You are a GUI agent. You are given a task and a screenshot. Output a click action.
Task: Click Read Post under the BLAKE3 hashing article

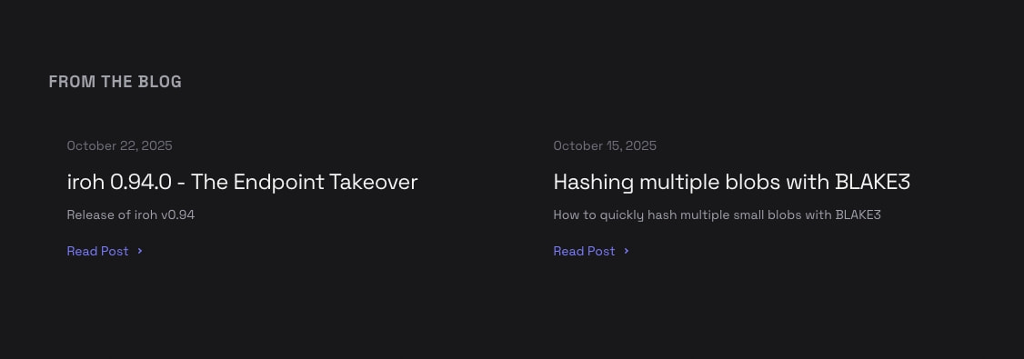click(584, 251)
